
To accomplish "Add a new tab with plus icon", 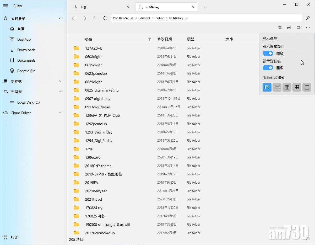I will (204, 7).
